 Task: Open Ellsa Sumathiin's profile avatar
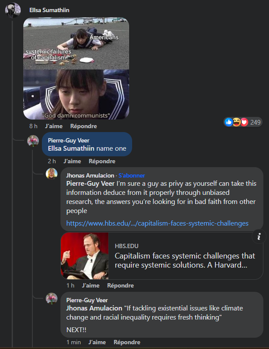[x=13, y=10]
